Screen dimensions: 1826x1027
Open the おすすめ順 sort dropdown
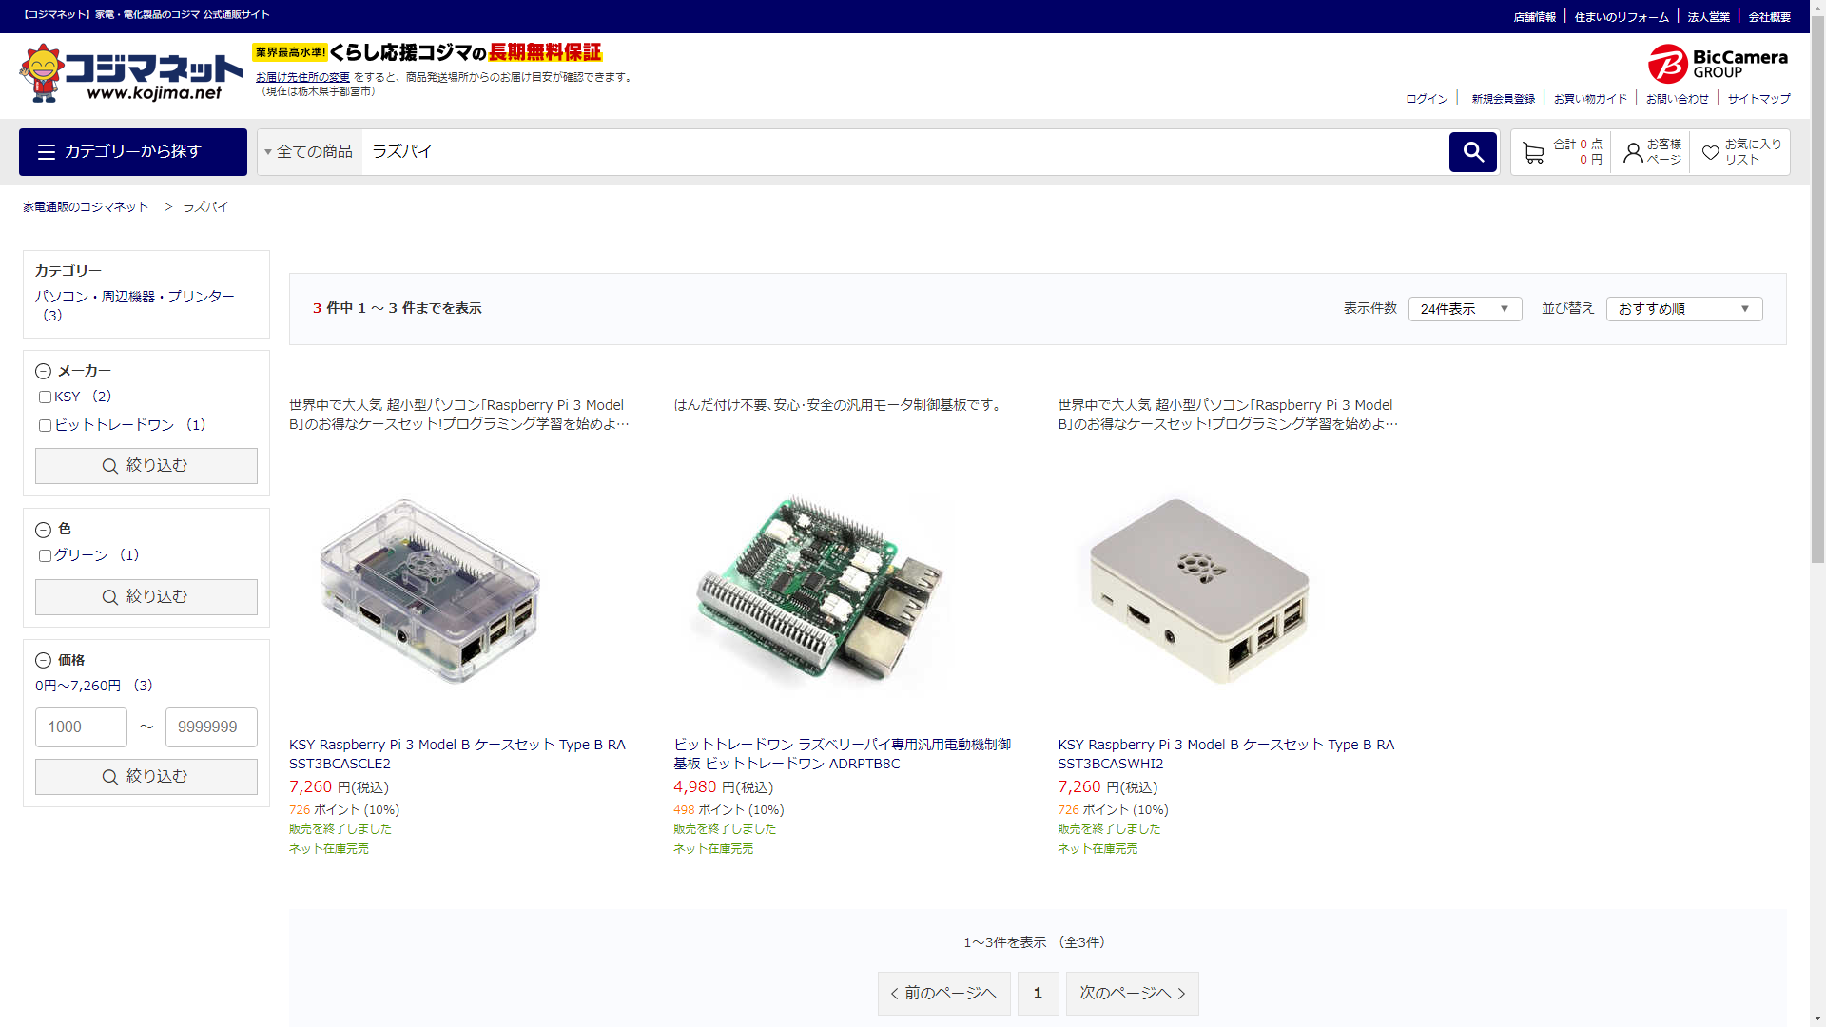point(1683,309)
